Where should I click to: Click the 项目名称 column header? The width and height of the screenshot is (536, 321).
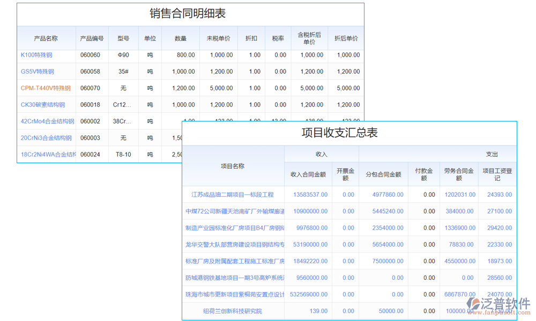pos(233,166)
